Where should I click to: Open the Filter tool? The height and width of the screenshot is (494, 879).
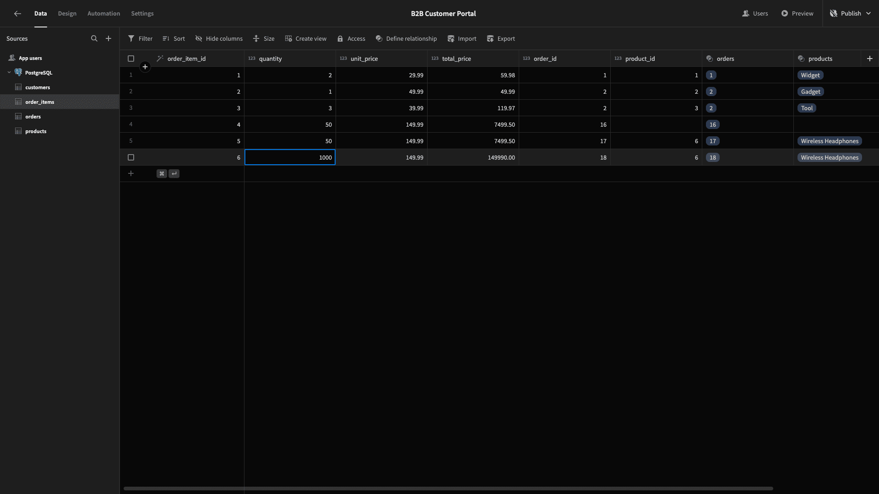[140, 38]
